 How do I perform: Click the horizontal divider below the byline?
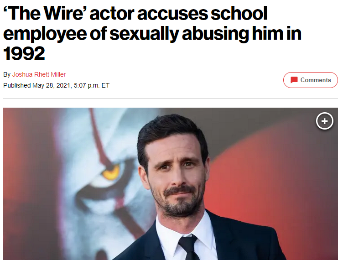(x=171, y=98)
